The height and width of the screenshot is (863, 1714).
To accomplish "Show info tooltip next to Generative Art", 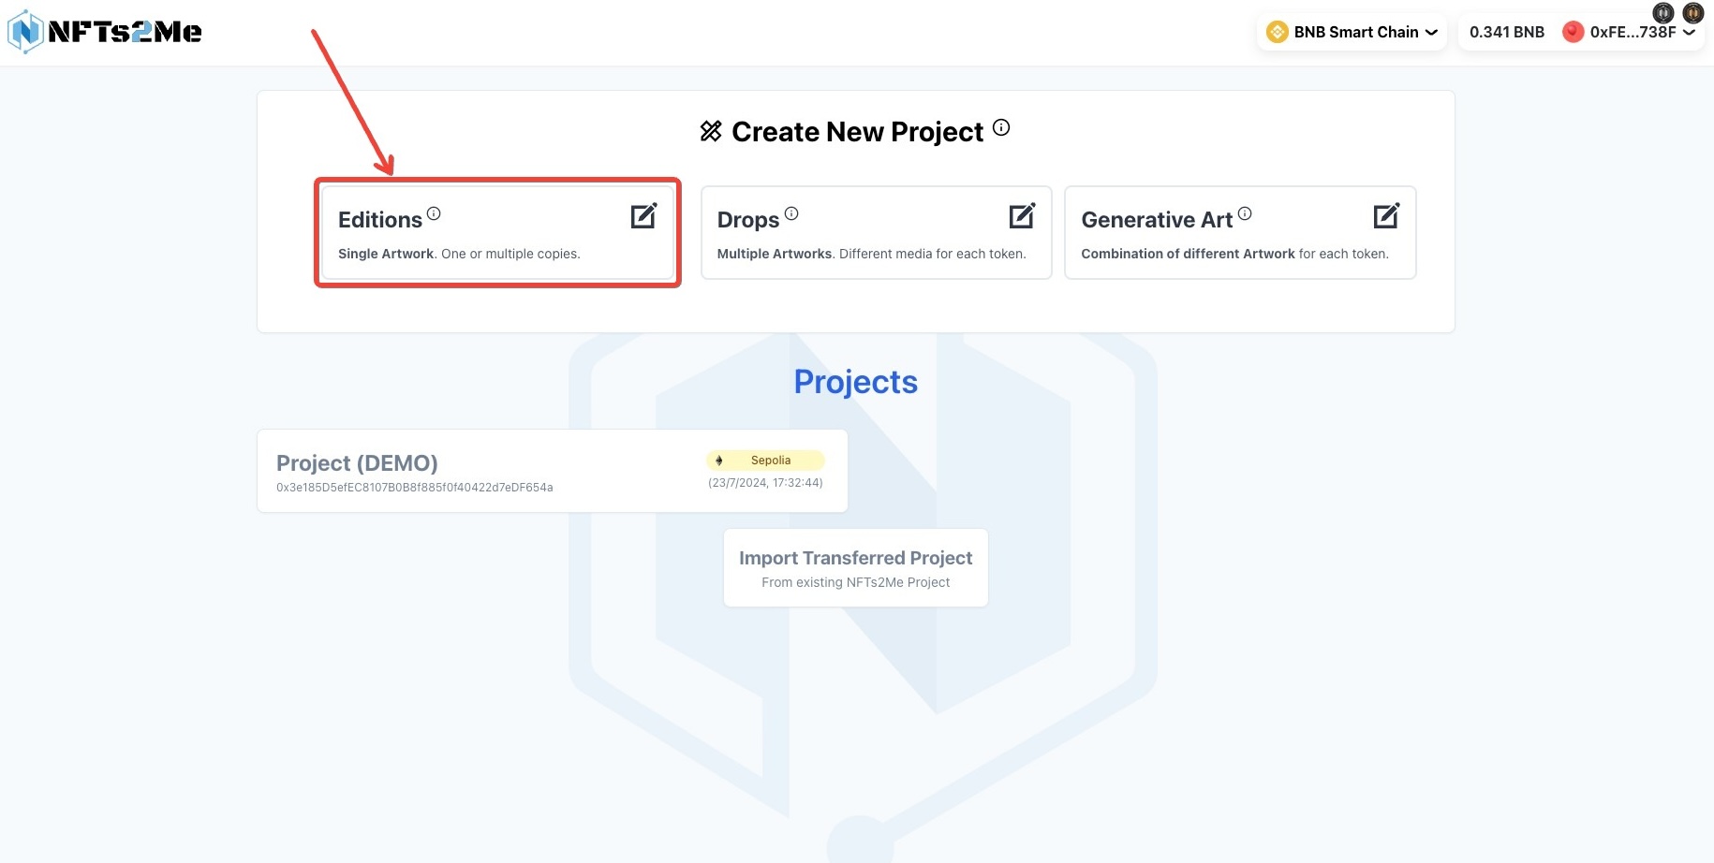I will coord(1245,213).
